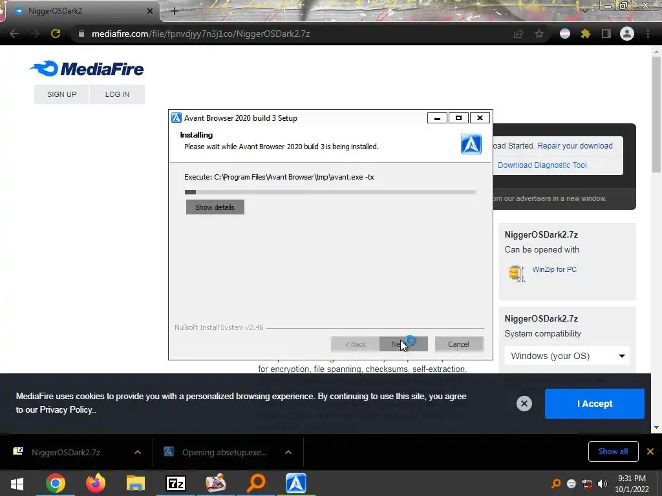Dismiss the cookie banner with the round X
Viewport: 662px width, 496px height.
tap(524, 404)
